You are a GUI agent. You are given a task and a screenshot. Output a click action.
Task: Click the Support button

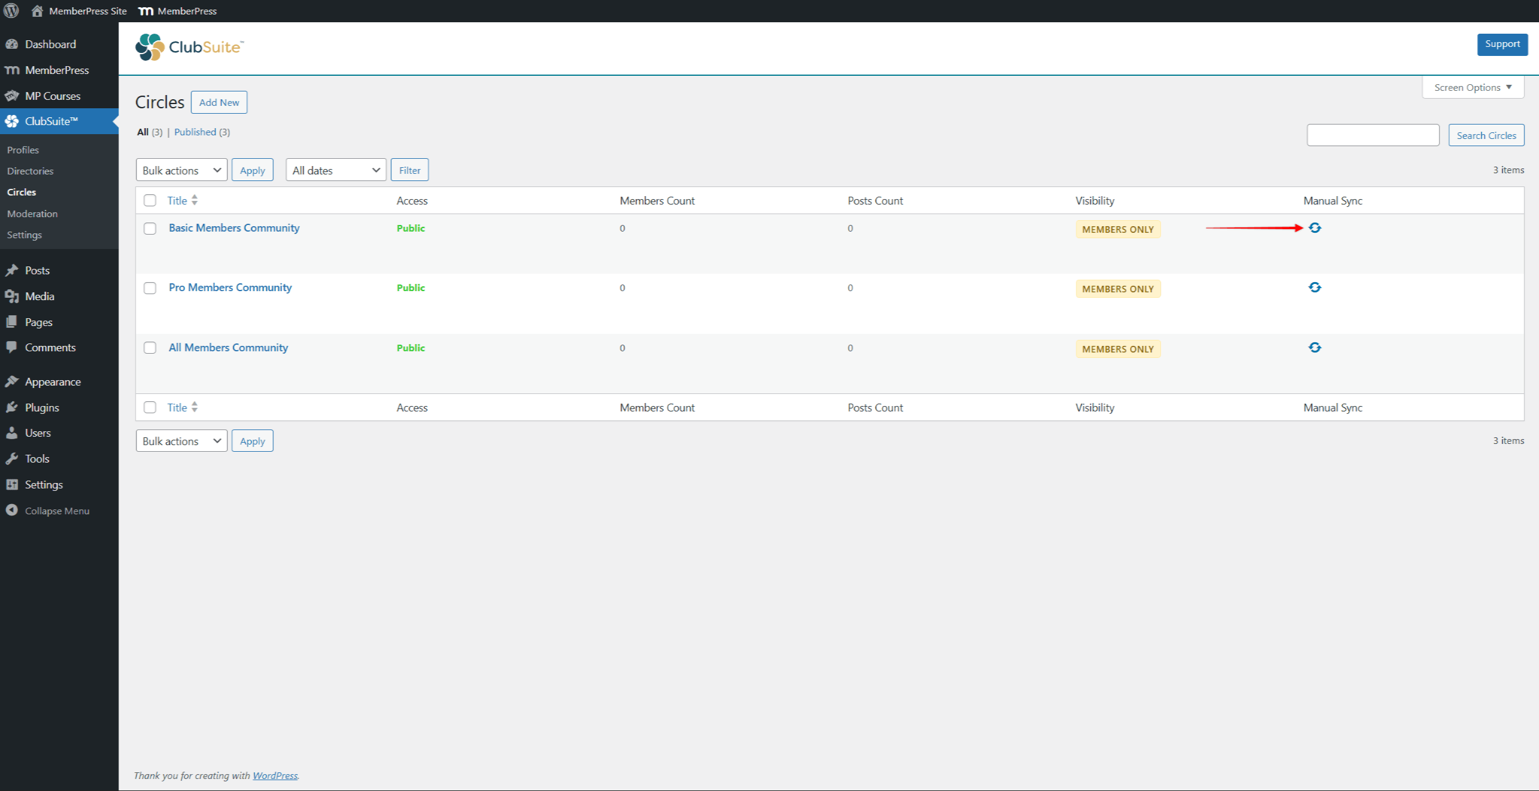pyautogui.click(x=1502, y=44)
